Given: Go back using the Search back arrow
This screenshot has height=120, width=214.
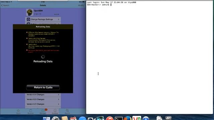Looking at the screenshot, I should point(5,5).
